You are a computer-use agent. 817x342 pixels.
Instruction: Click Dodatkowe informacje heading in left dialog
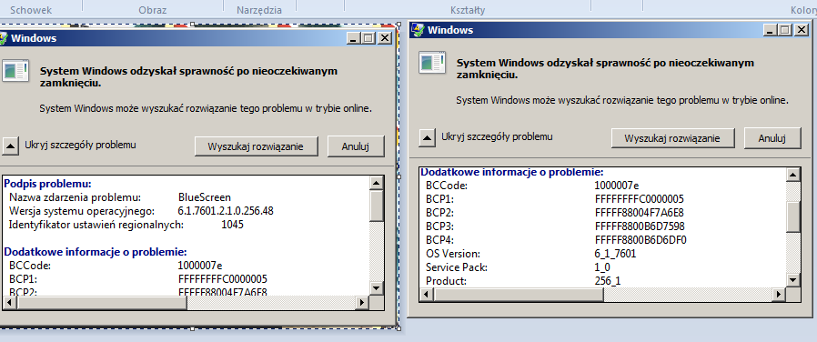[96, 252]
